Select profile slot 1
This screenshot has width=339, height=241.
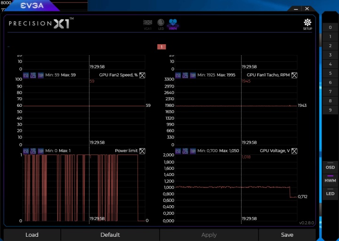pyautogui.click(x=330, y=37)
